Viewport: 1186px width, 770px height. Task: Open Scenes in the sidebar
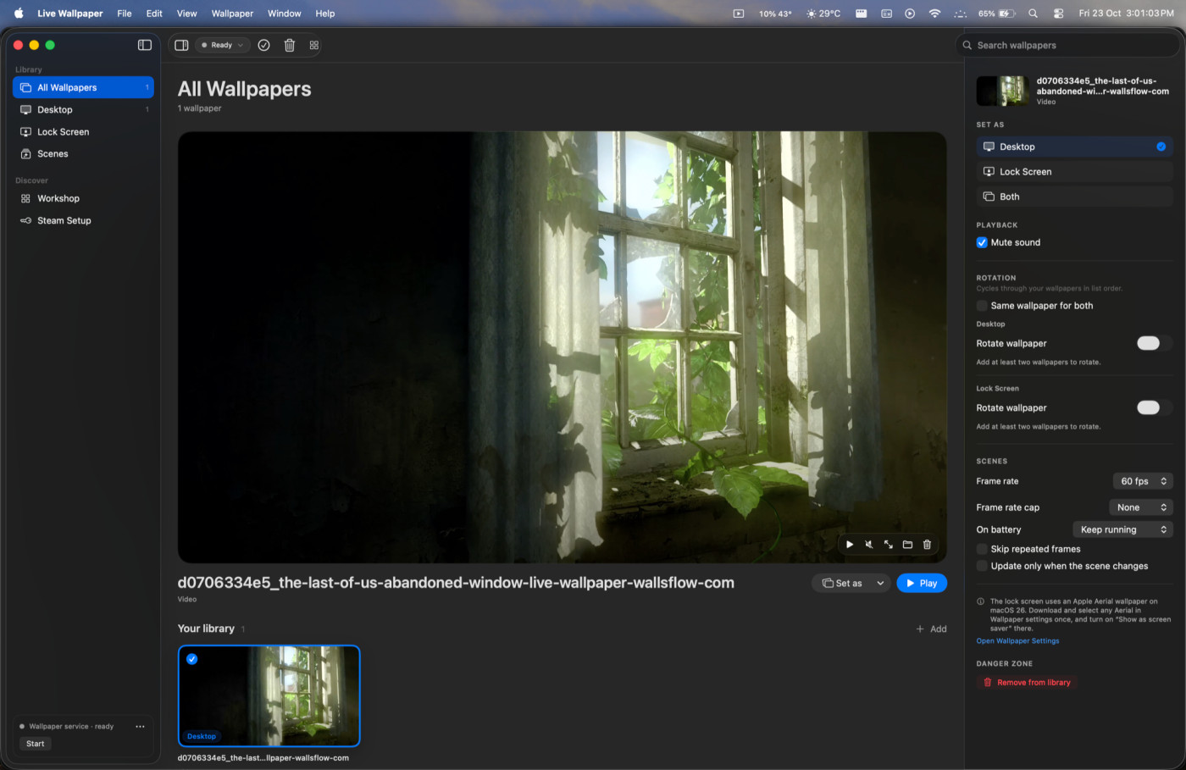pyautogui.click(x=83, y=153)
